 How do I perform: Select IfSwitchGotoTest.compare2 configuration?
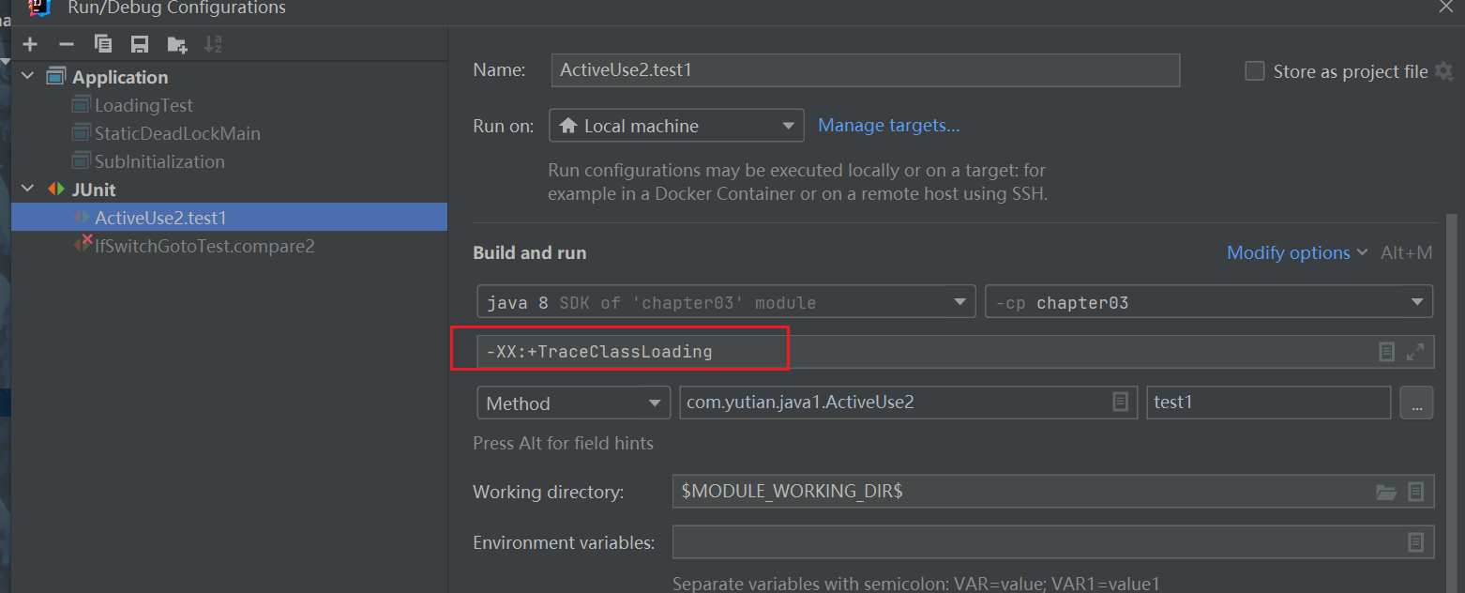point(204,246)
